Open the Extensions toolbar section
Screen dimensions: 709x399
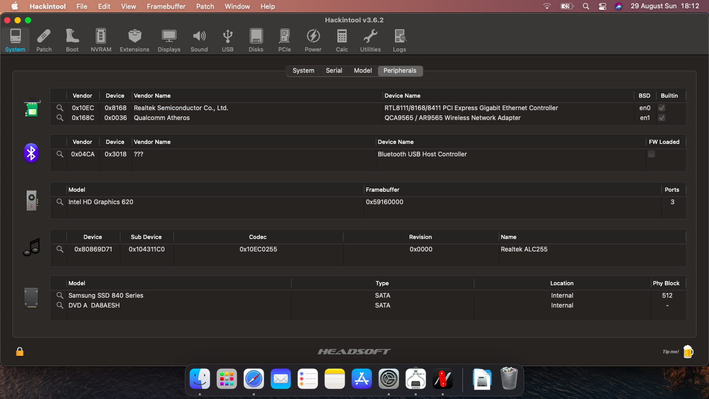pyautogui.click(x=134, y=40)
